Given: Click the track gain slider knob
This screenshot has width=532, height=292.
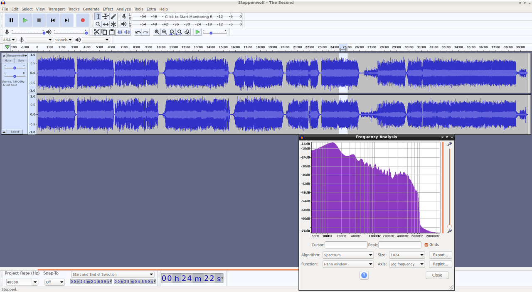Looking at the screenshot, I should coord(15,68).
